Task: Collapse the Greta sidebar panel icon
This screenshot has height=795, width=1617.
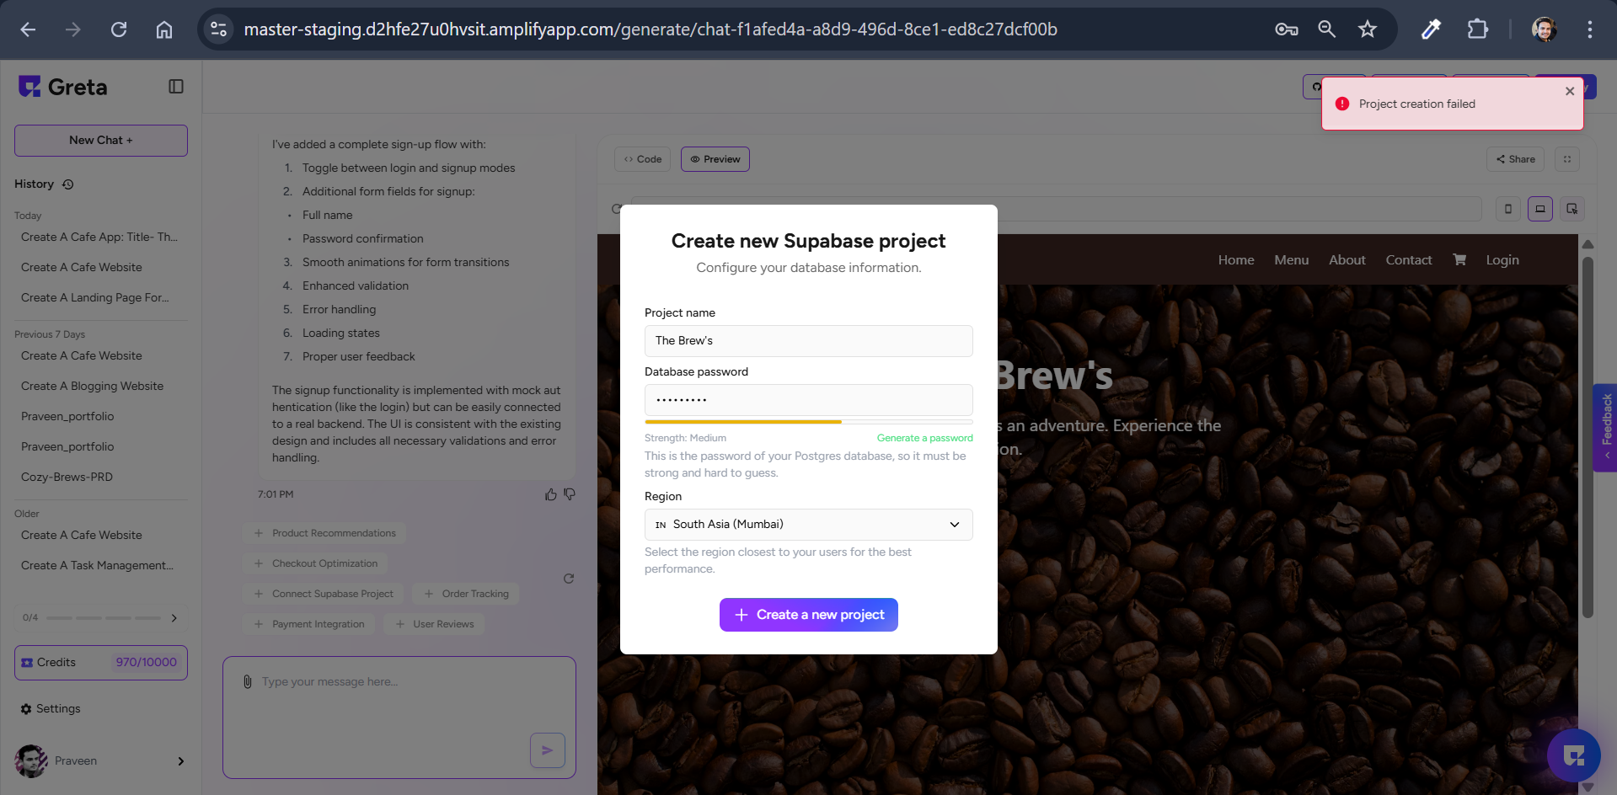Action: [176, 87]
